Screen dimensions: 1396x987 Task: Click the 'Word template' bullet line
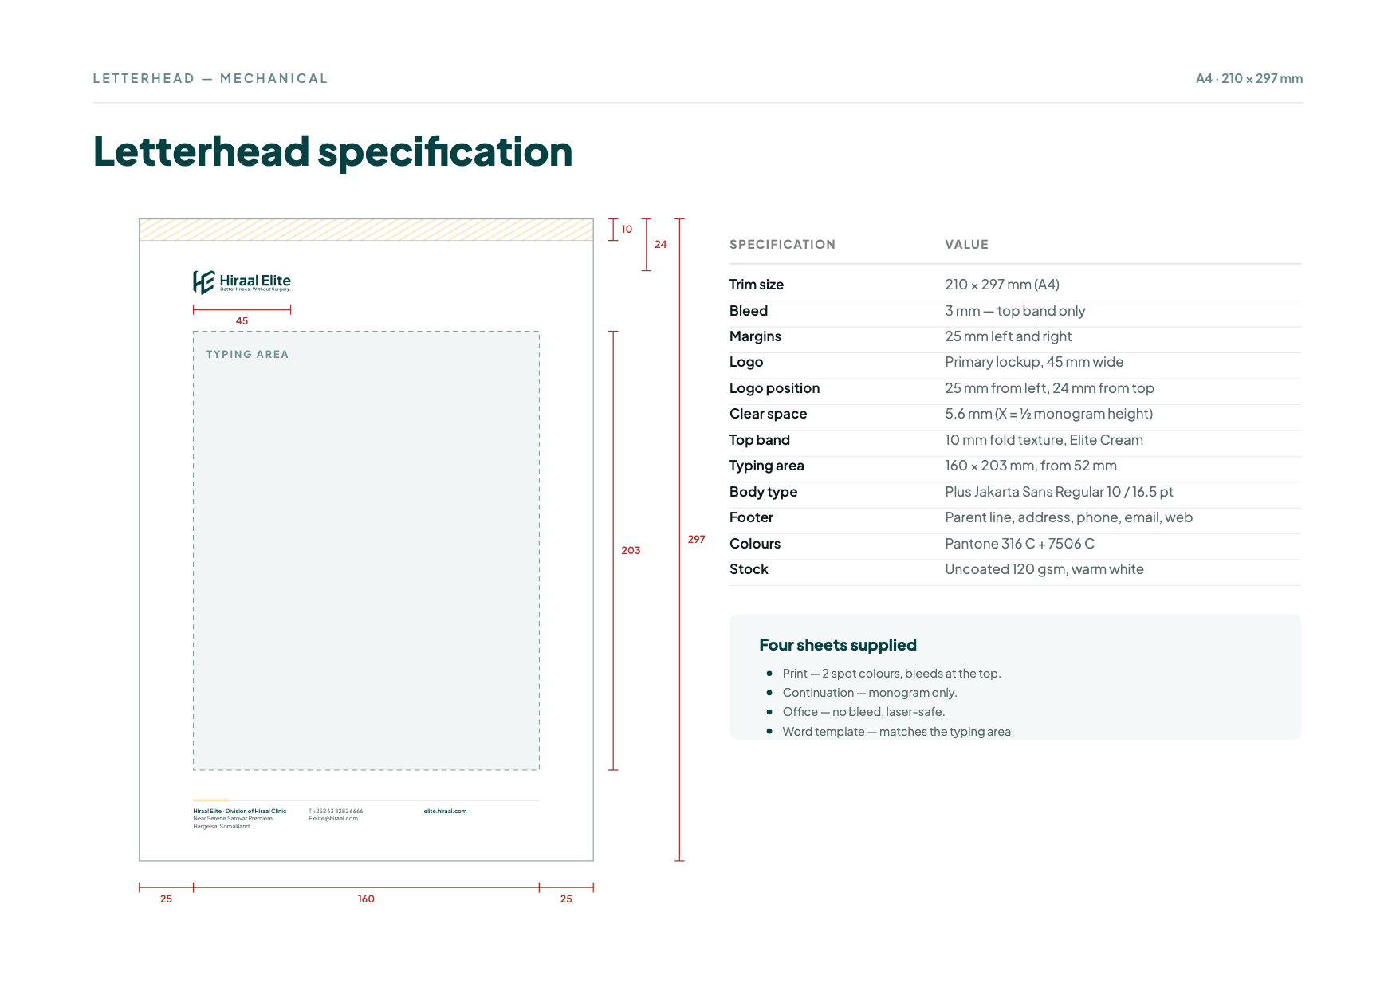[899, 732]
